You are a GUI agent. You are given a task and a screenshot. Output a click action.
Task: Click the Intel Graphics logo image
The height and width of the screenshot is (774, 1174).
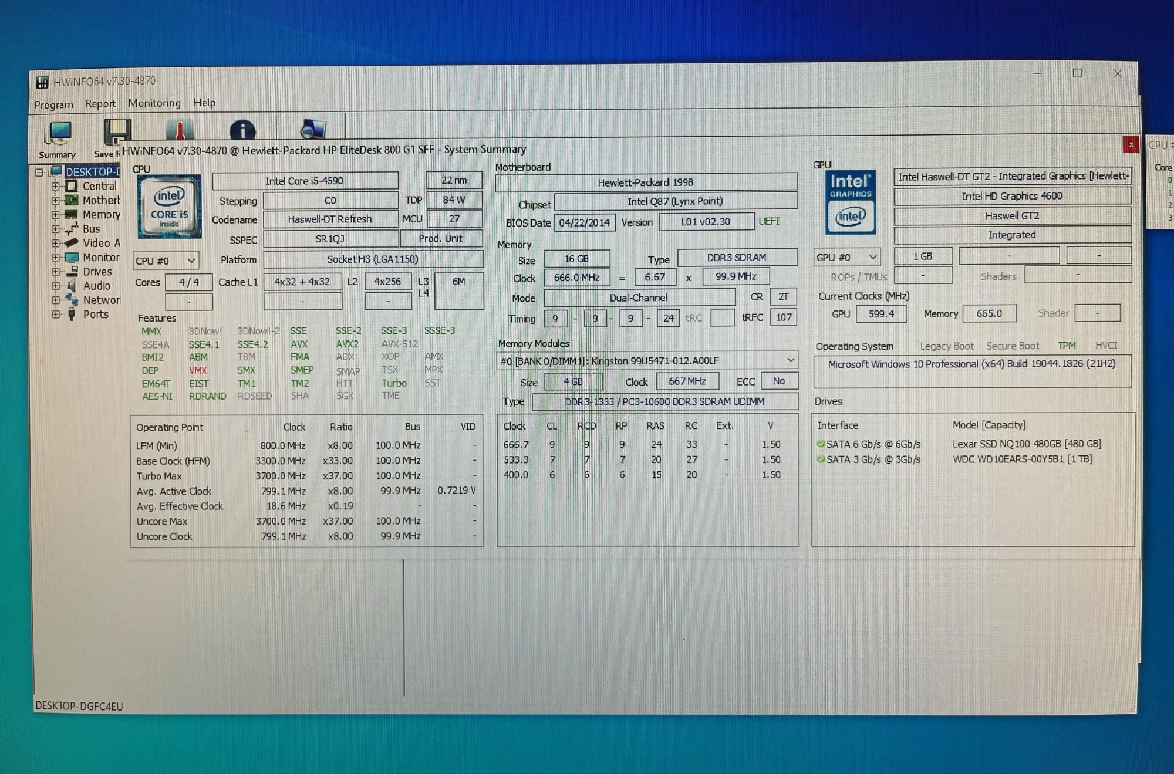click(x=850, y=202)
